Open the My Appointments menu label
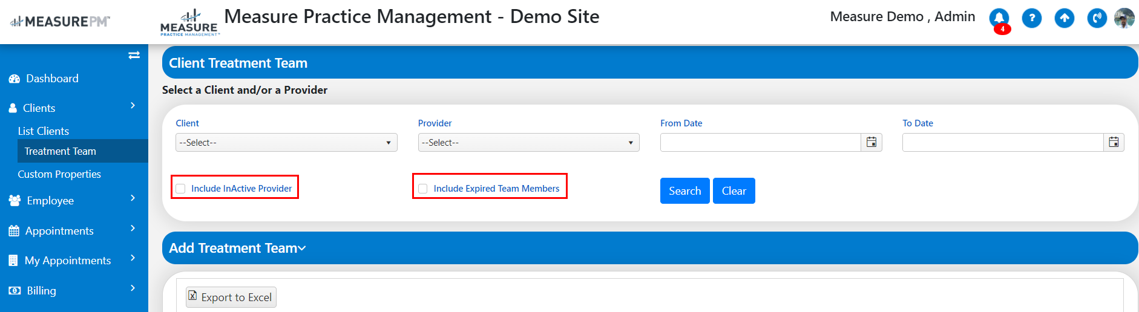 [x=68, y=261]
